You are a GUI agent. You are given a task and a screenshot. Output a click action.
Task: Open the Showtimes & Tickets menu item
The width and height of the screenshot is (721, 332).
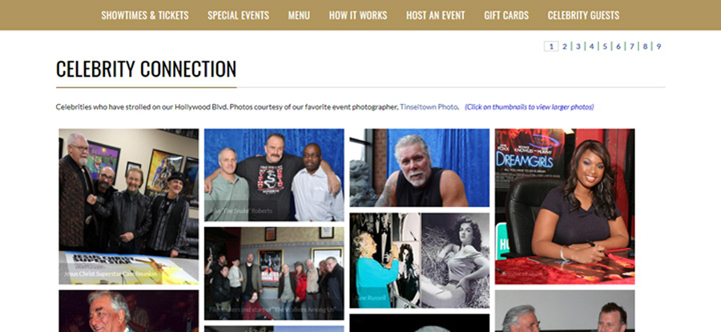[x=145, y=15]
